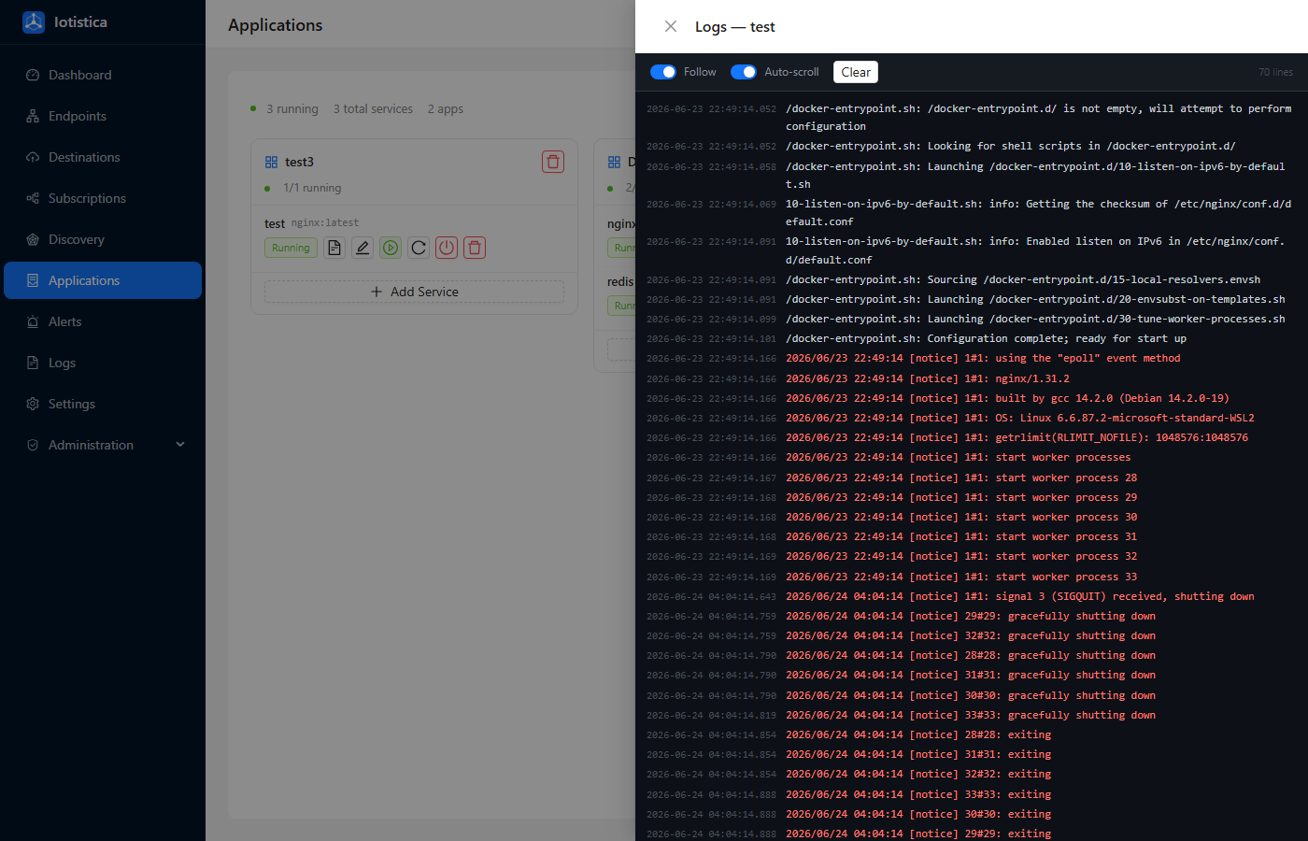1308x841 pixels.
Task: Click the Endpoints sidebar icon
Action: [x=33, y=116]
